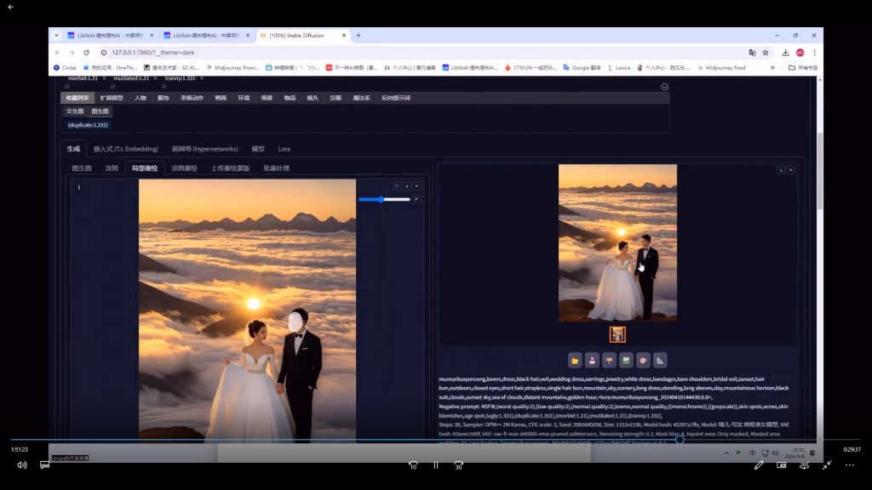Image resolution: width=872 pixels, height=490 pixels.
Task: Adjust the brush size slider
Action: [x=383, y=199]
